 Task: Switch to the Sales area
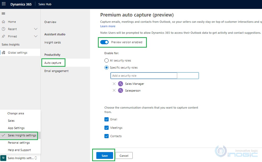[11, 121]
